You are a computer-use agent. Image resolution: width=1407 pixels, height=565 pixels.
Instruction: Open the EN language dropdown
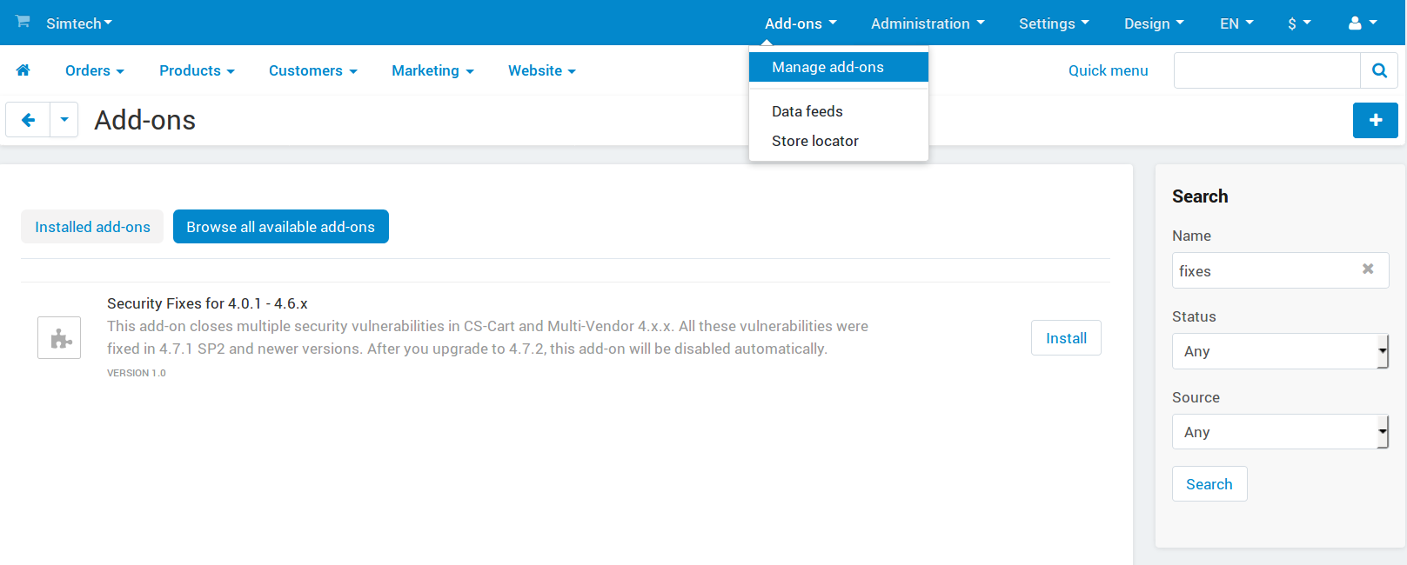(1236, 23)
